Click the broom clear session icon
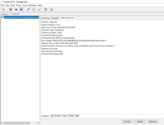The width and height of the screenshot is (164, 125). coord(3,10)
